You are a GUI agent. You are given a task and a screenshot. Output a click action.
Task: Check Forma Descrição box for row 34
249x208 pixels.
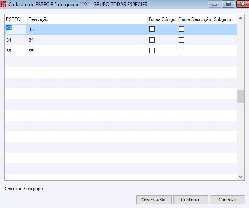(181, 40)
